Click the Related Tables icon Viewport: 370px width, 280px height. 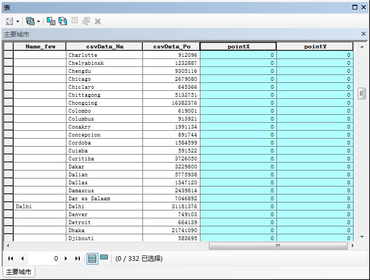pyautogui.click(x=30, y=21)
